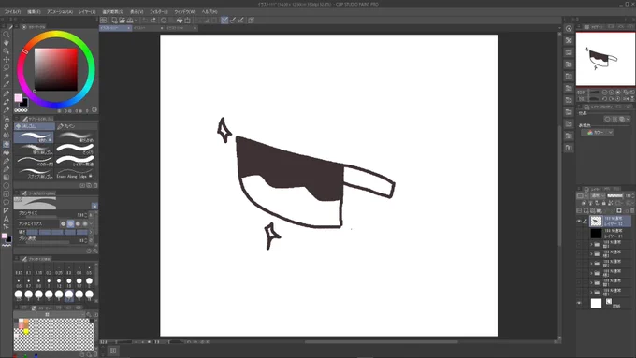This screenshot has height=358, width=636.
Task: Click the black sub color swatch
Action: coord(23,103)
